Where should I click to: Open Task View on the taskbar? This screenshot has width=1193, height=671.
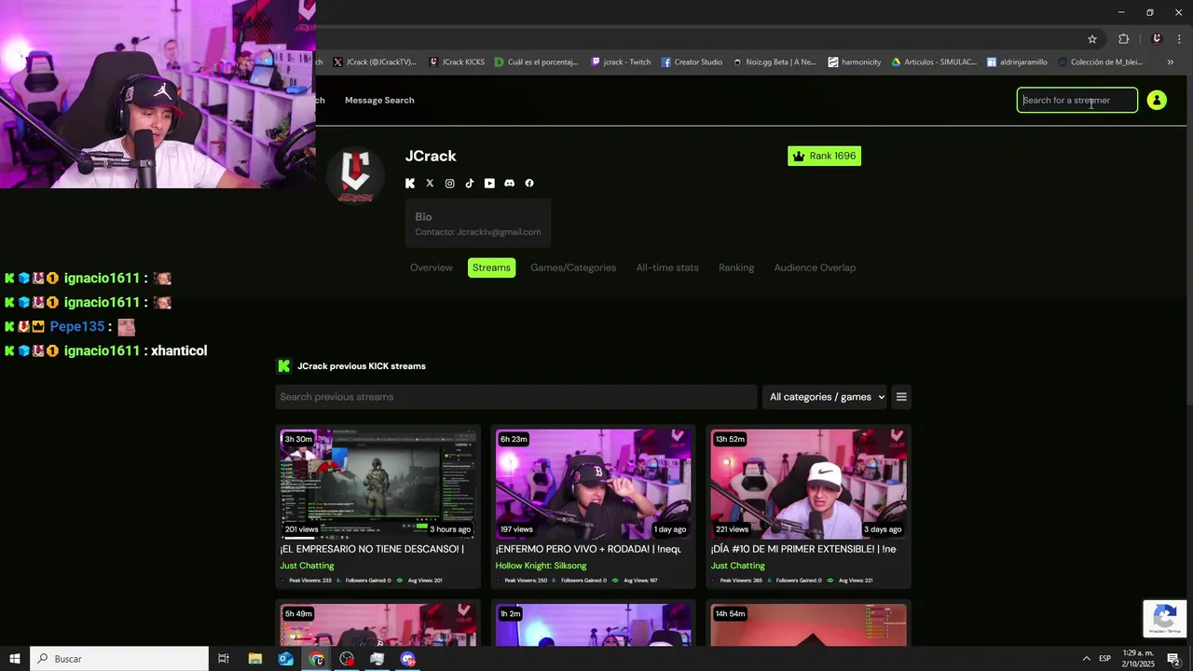[224, 659]
